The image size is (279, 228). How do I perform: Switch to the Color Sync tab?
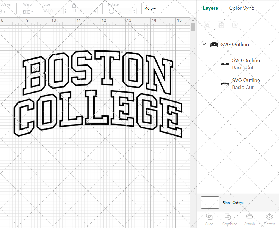coord(242,8)
